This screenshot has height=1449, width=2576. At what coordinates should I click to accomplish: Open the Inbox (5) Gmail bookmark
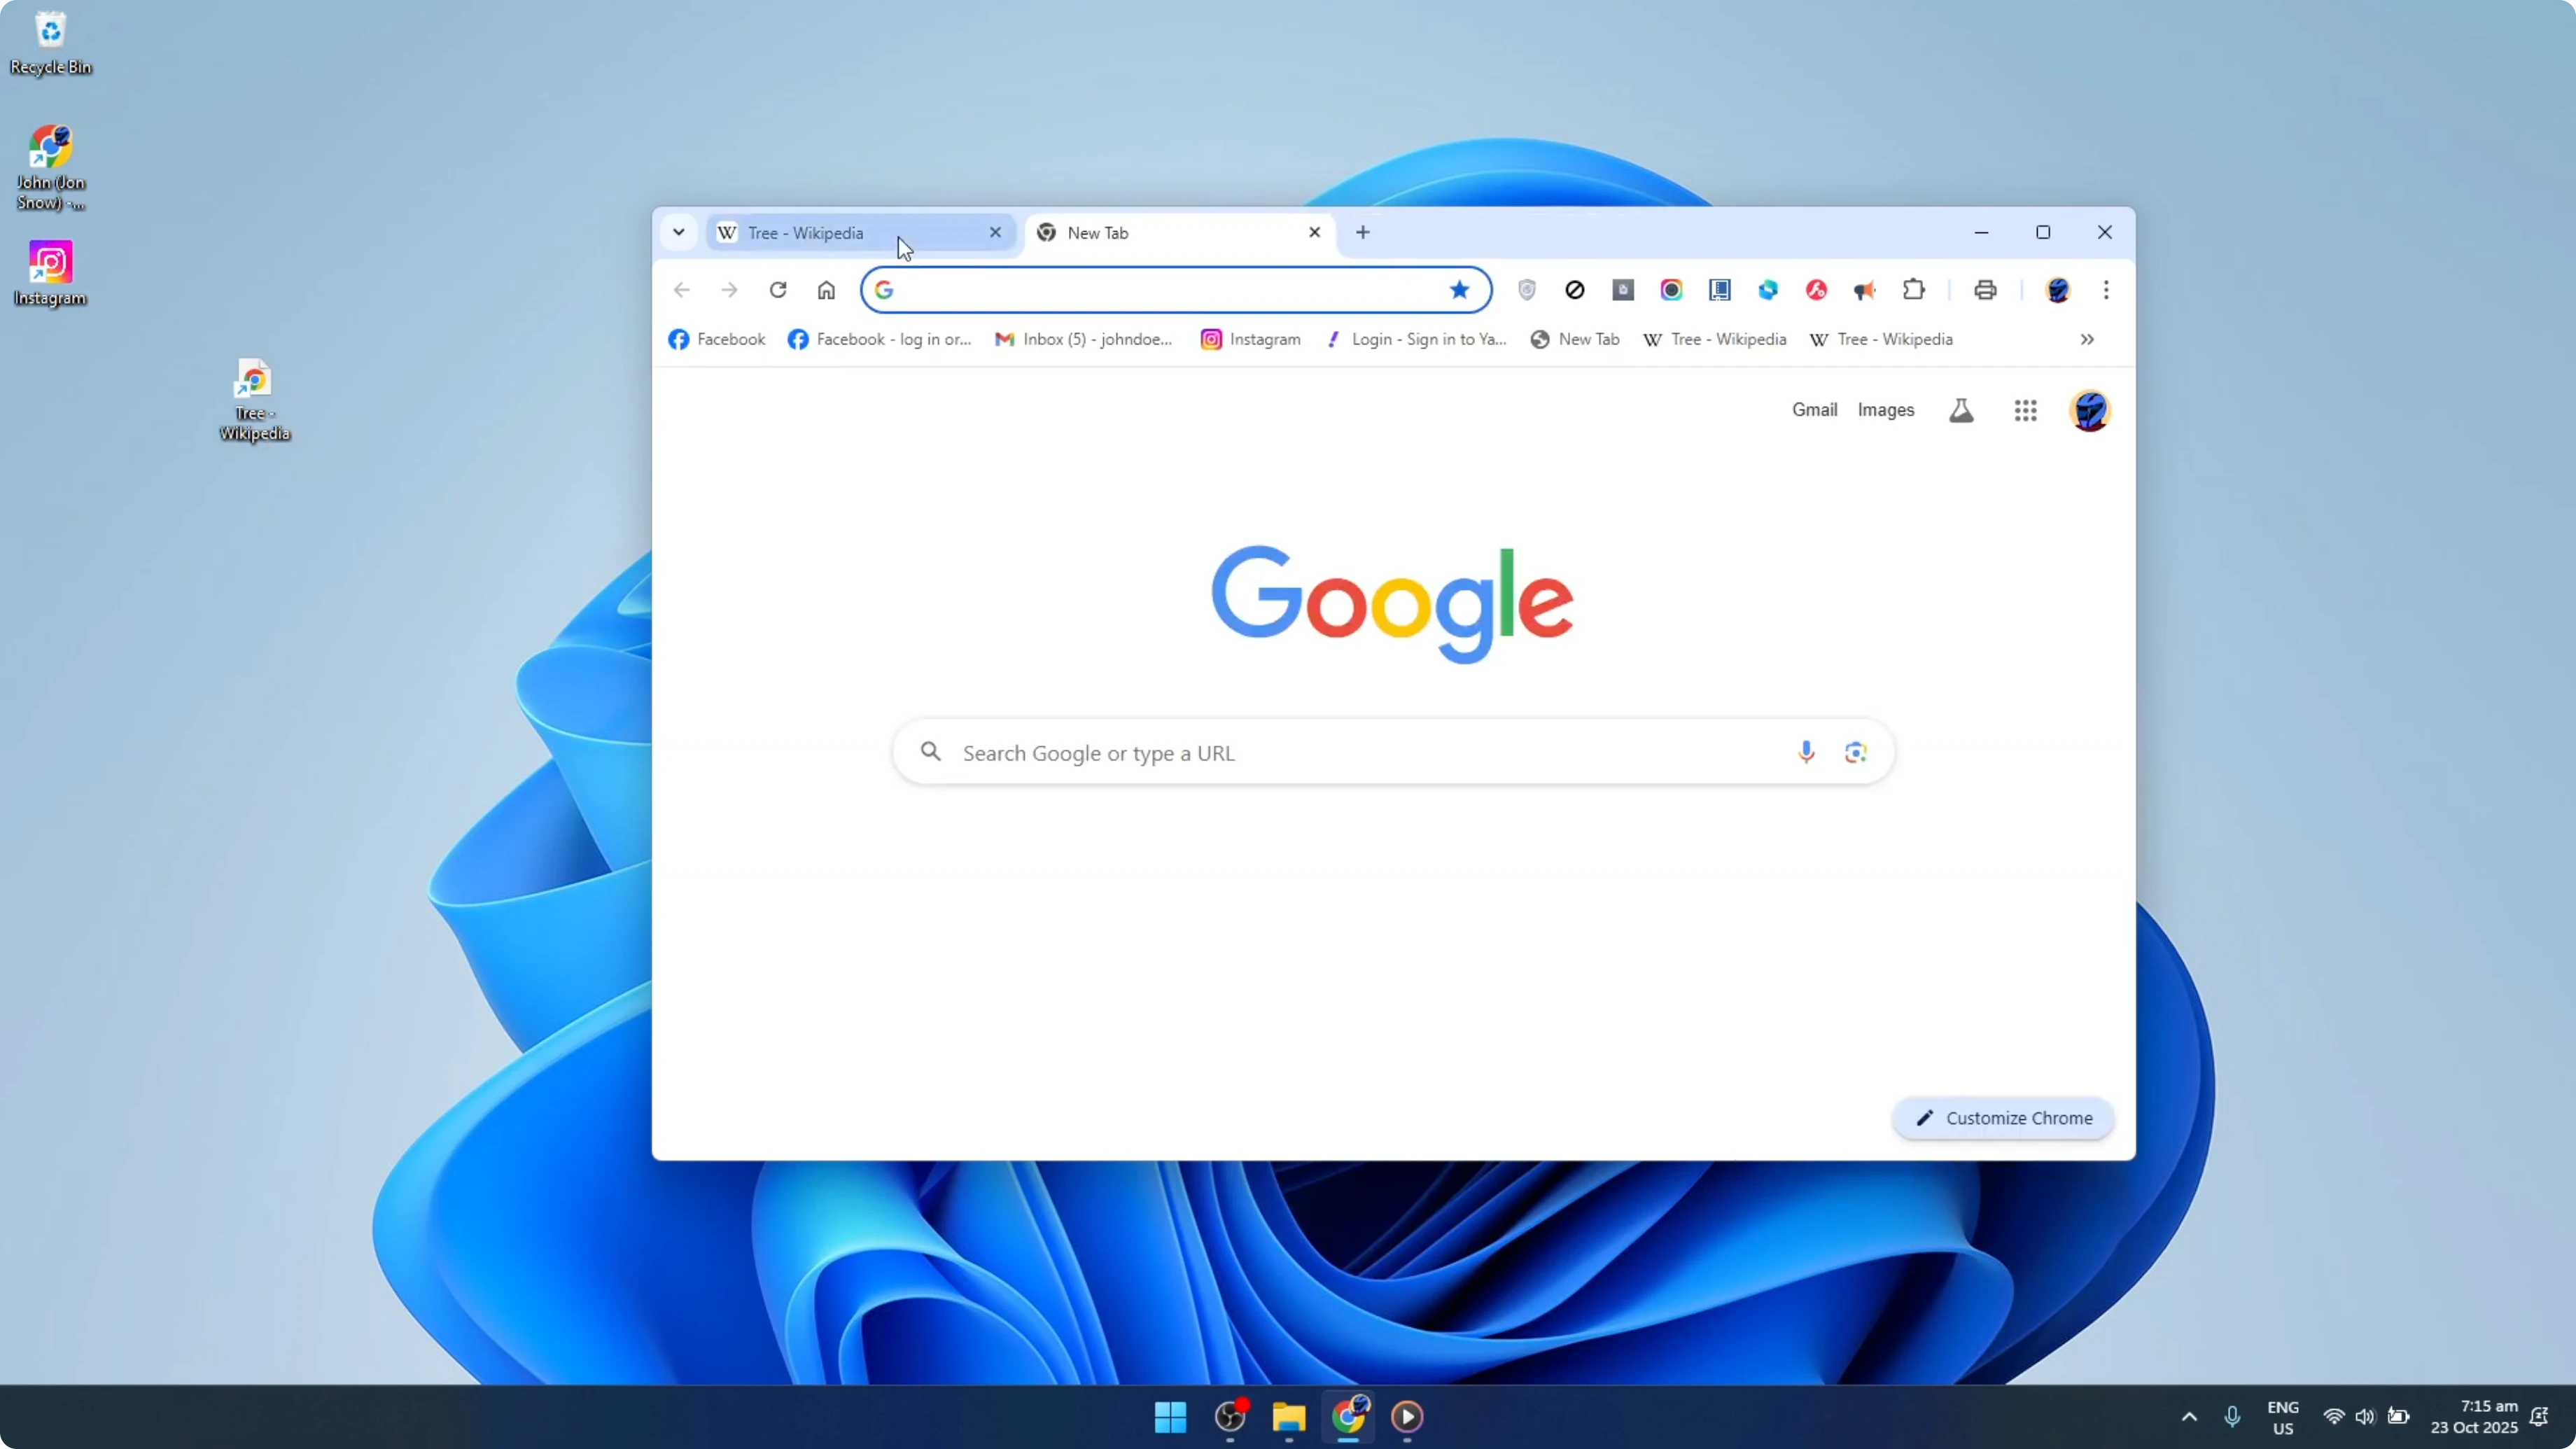pos(1084,339)
